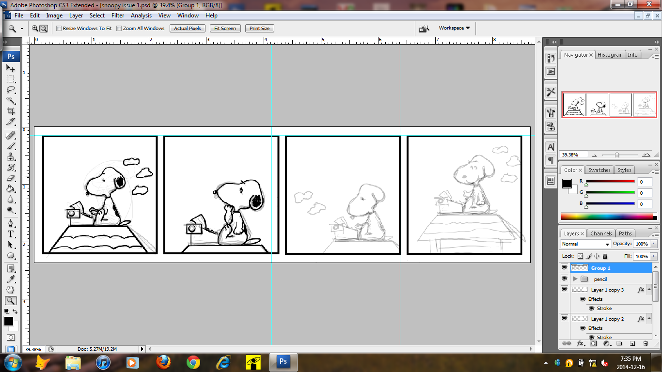Image resolution: width=662 pixels, height=372 pixels.
Task: Open the Character panel icon in dock
Action: click(551, 147)
